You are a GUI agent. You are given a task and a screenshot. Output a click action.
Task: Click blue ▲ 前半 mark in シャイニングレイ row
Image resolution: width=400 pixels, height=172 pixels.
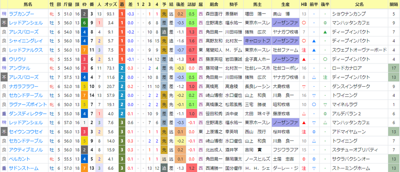(314, 41)
